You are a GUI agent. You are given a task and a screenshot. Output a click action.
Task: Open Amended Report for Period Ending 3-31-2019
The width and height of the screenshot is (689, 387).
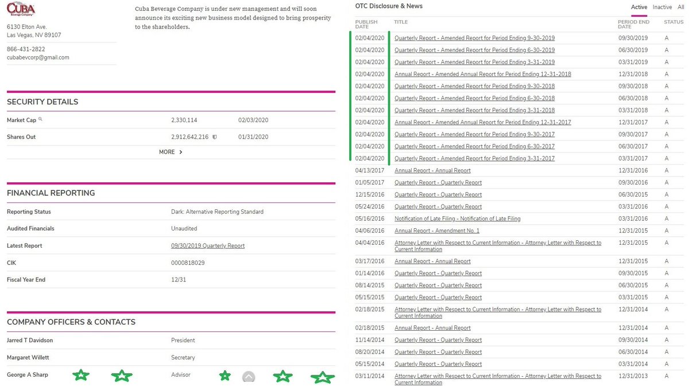click(x=474, y=62)
